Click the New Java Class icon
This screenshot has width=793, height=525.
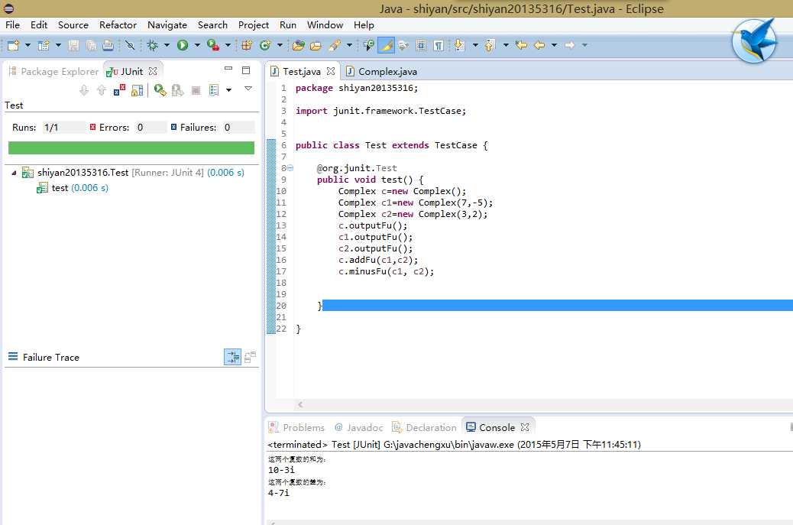coord(265,46)
